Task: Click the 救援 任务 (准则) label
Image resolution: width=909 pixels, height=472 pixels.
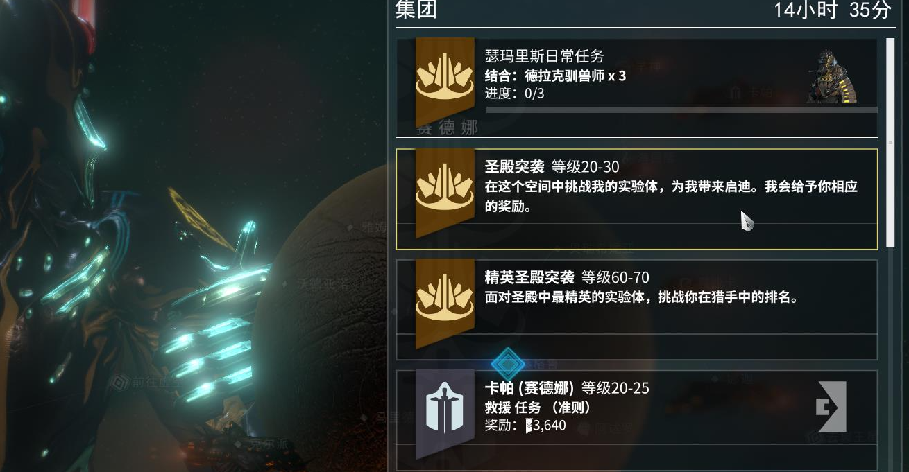Action: click(x=537, y=408)
